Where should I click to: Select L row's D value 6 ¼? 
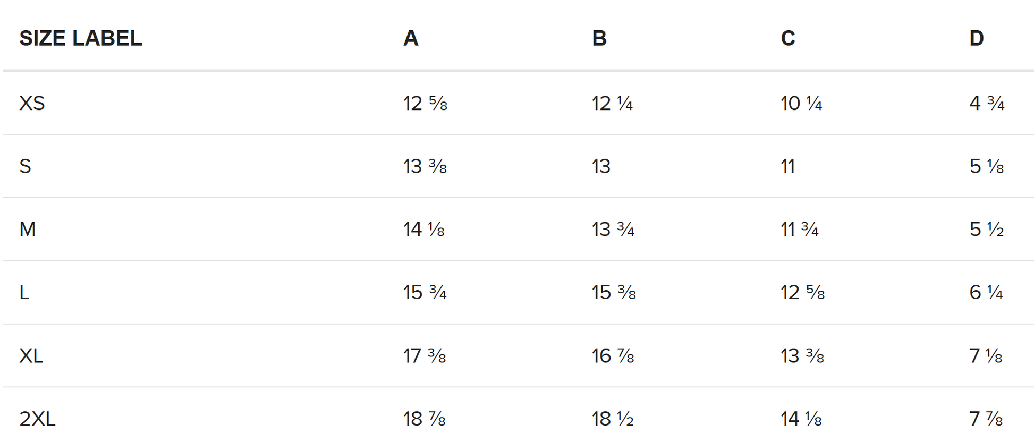(986, 292)
